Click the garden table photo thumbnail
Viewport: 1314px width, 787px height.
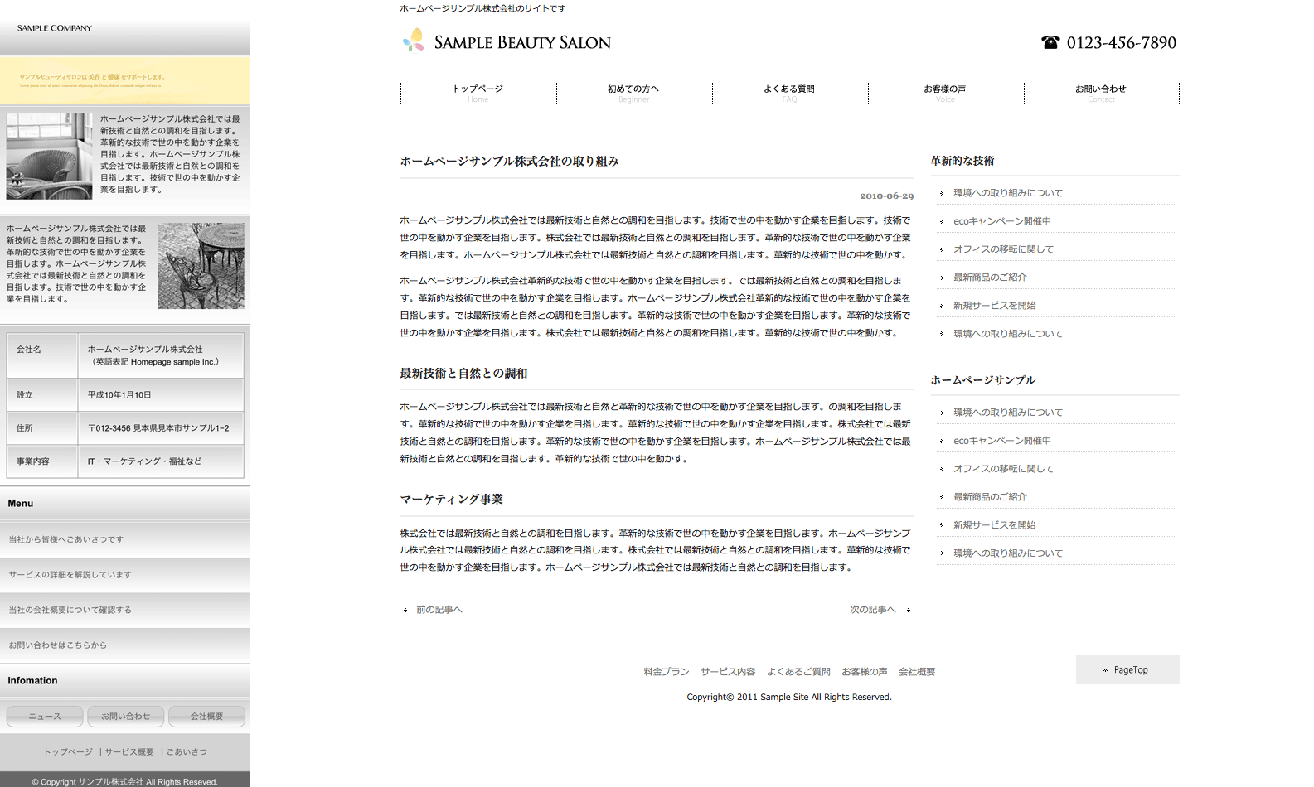click(x=201, y=266)
